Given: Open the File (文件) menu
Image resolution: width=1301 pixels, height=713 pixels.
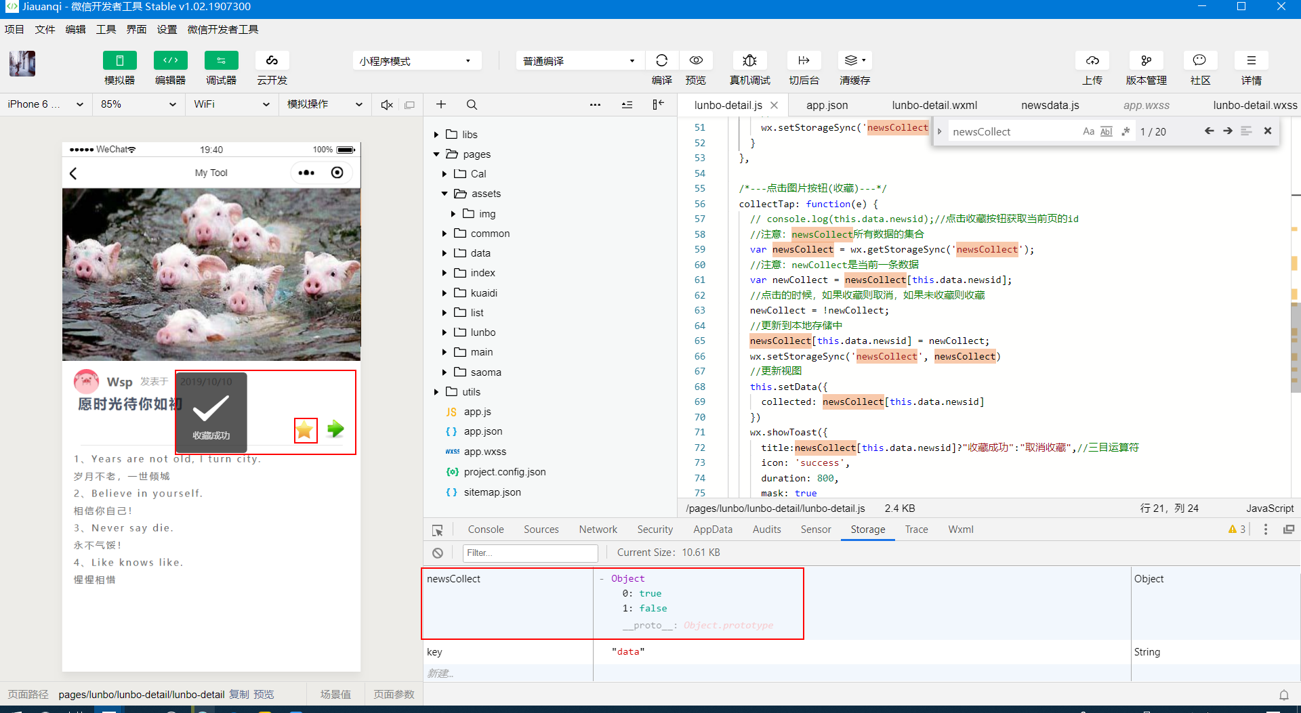Looking at the screenshot, I should (45, 30).
